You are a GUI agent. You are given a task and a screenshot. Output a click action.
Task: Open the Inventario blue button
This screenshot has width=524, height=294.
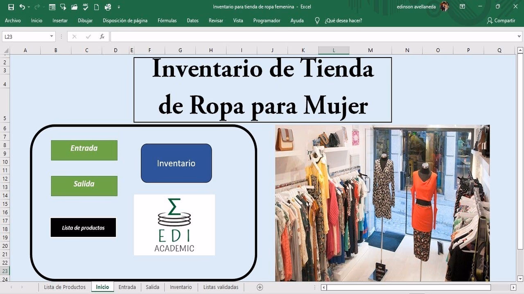tap(176, 163)
